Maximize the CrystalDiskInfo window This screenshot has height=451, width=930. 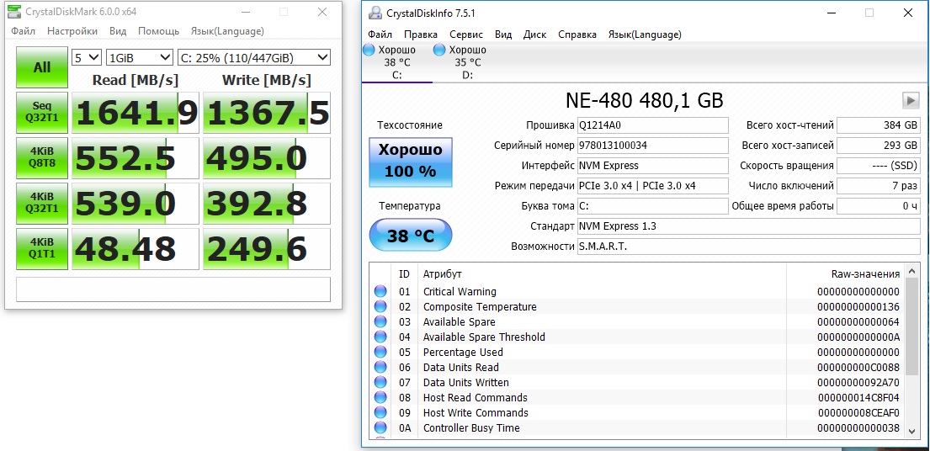point(869,13)
